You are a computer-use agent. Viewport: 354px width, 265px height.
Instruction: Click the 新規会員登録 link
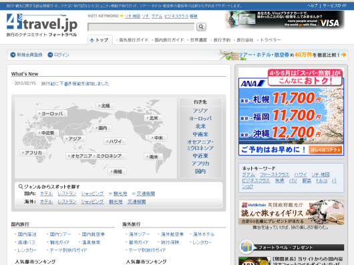click(x=29, y=55)
